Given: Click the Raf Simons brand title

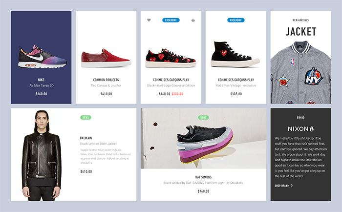Looking at the screenshot, I should [203, 177].
